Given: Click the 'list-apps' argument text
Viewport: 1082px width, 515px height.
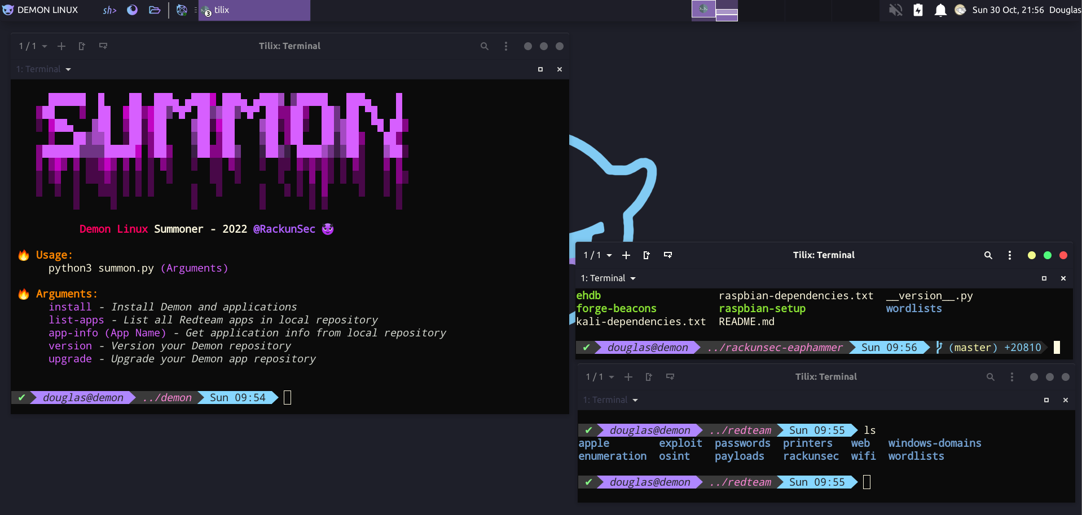Looking at the screenshot, I should (76, 319).
